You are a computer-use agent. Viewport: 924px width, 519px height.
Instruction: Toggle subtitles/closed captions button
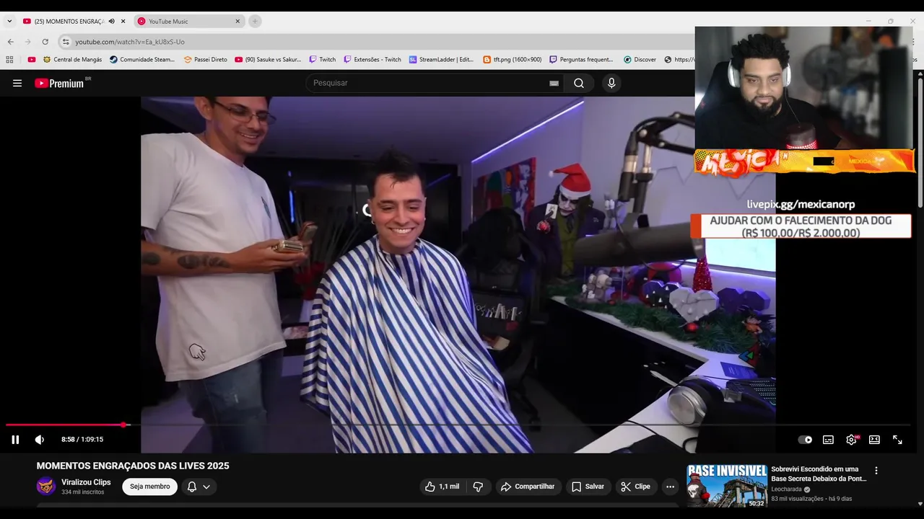coord(828,440)
